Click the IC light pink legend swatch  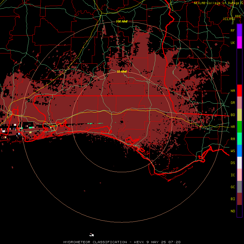[239, 175]
